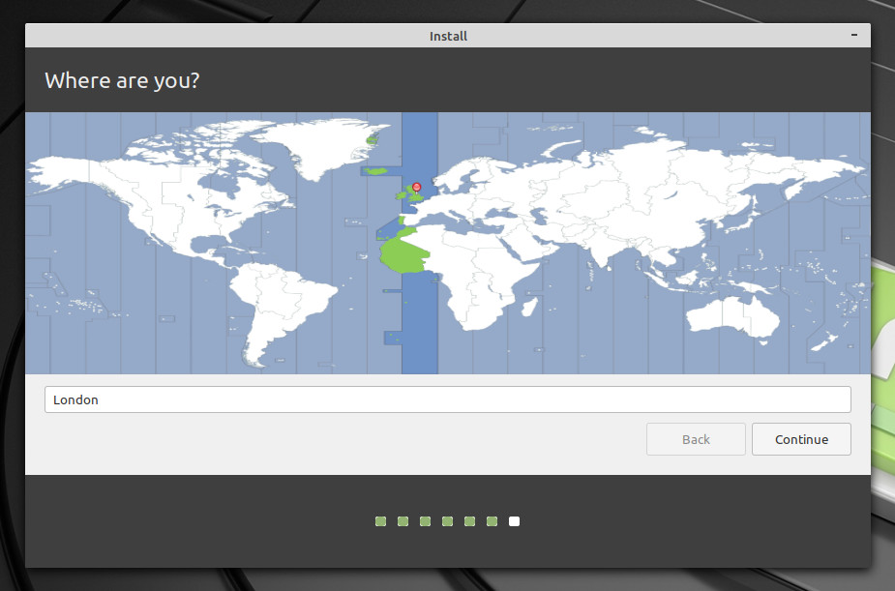Viewport: 895px width, 591px height.
Task: Select Australia on the timezone map
Action: coord(732,318)
